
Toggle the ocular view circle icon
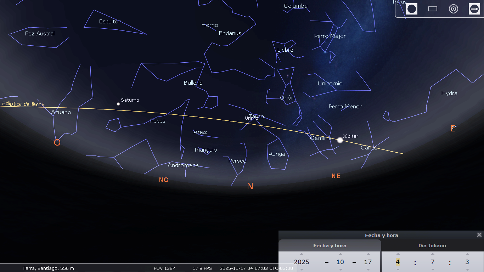click(411, 9)
